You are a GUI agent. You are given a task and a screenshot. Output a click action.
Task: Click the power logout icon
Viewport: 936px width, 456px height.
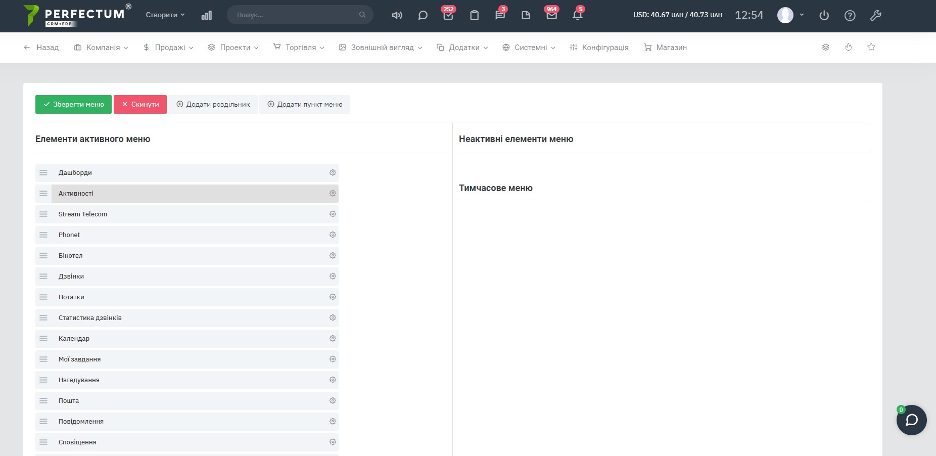click(824, 15)
